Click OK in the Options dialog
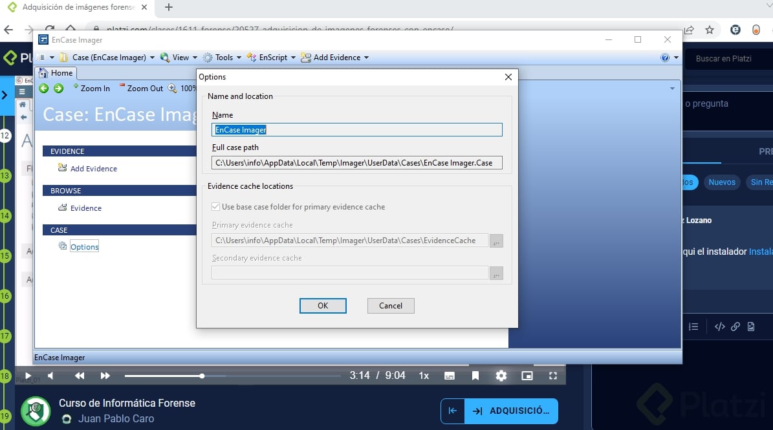The image size is (773, 430). (x=322, y=305)
